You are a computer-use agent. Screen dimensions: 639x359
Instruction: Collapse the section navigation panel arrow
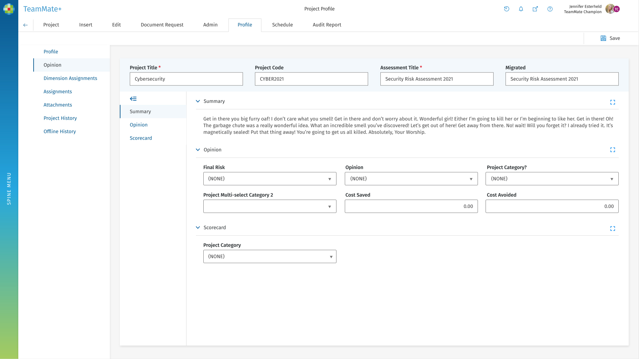point(133,99)
